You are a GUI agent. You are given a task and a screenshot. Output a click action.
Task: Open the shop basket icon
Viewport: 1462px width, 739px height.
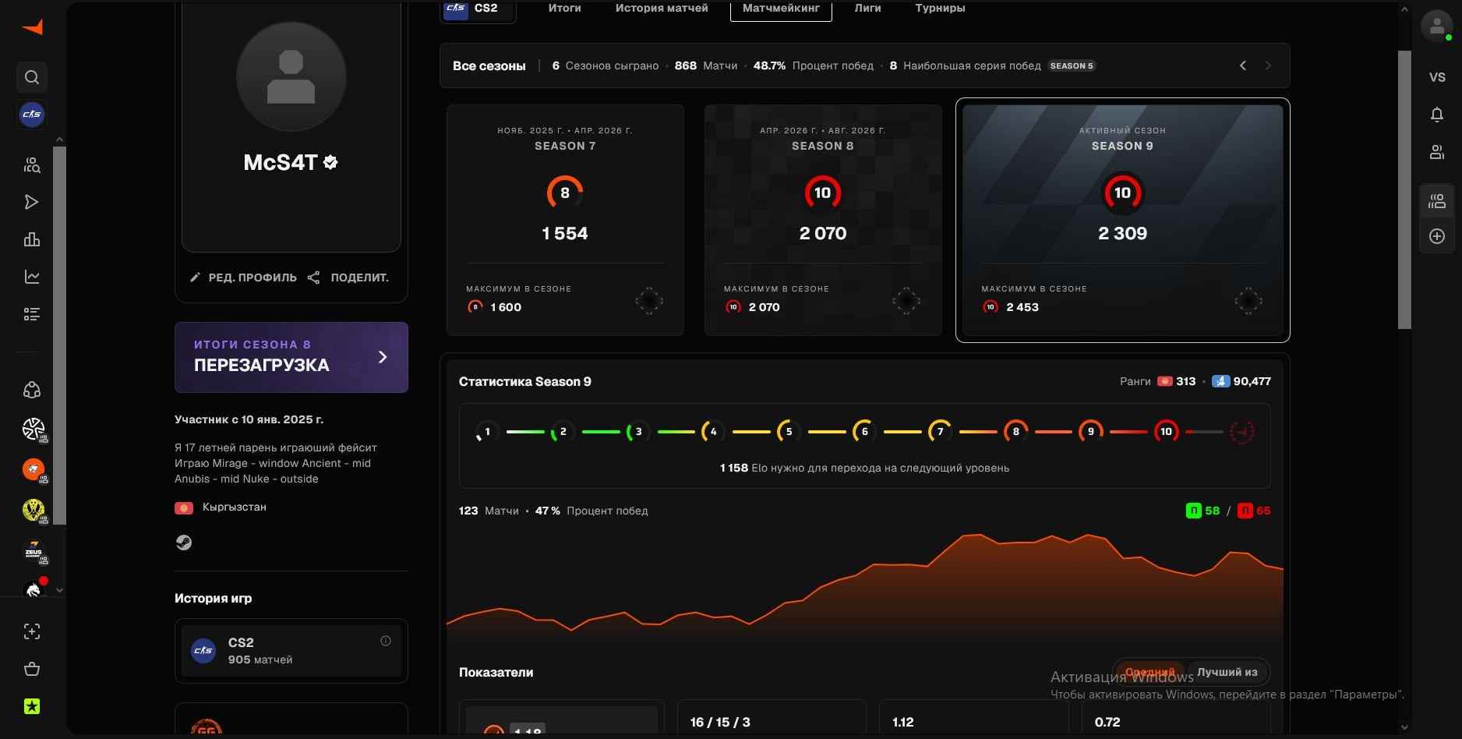click(x=32, y=669)
